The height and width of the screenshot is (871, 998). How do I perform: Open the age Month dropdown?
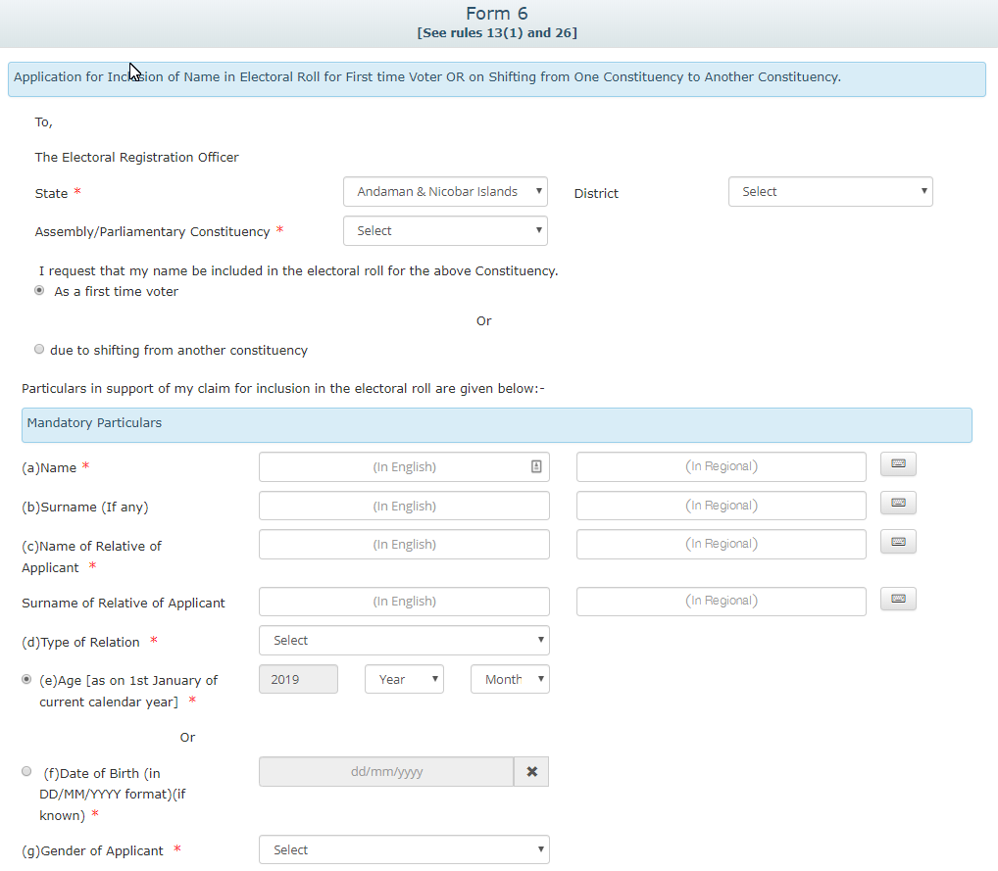[x=510, y=680]
